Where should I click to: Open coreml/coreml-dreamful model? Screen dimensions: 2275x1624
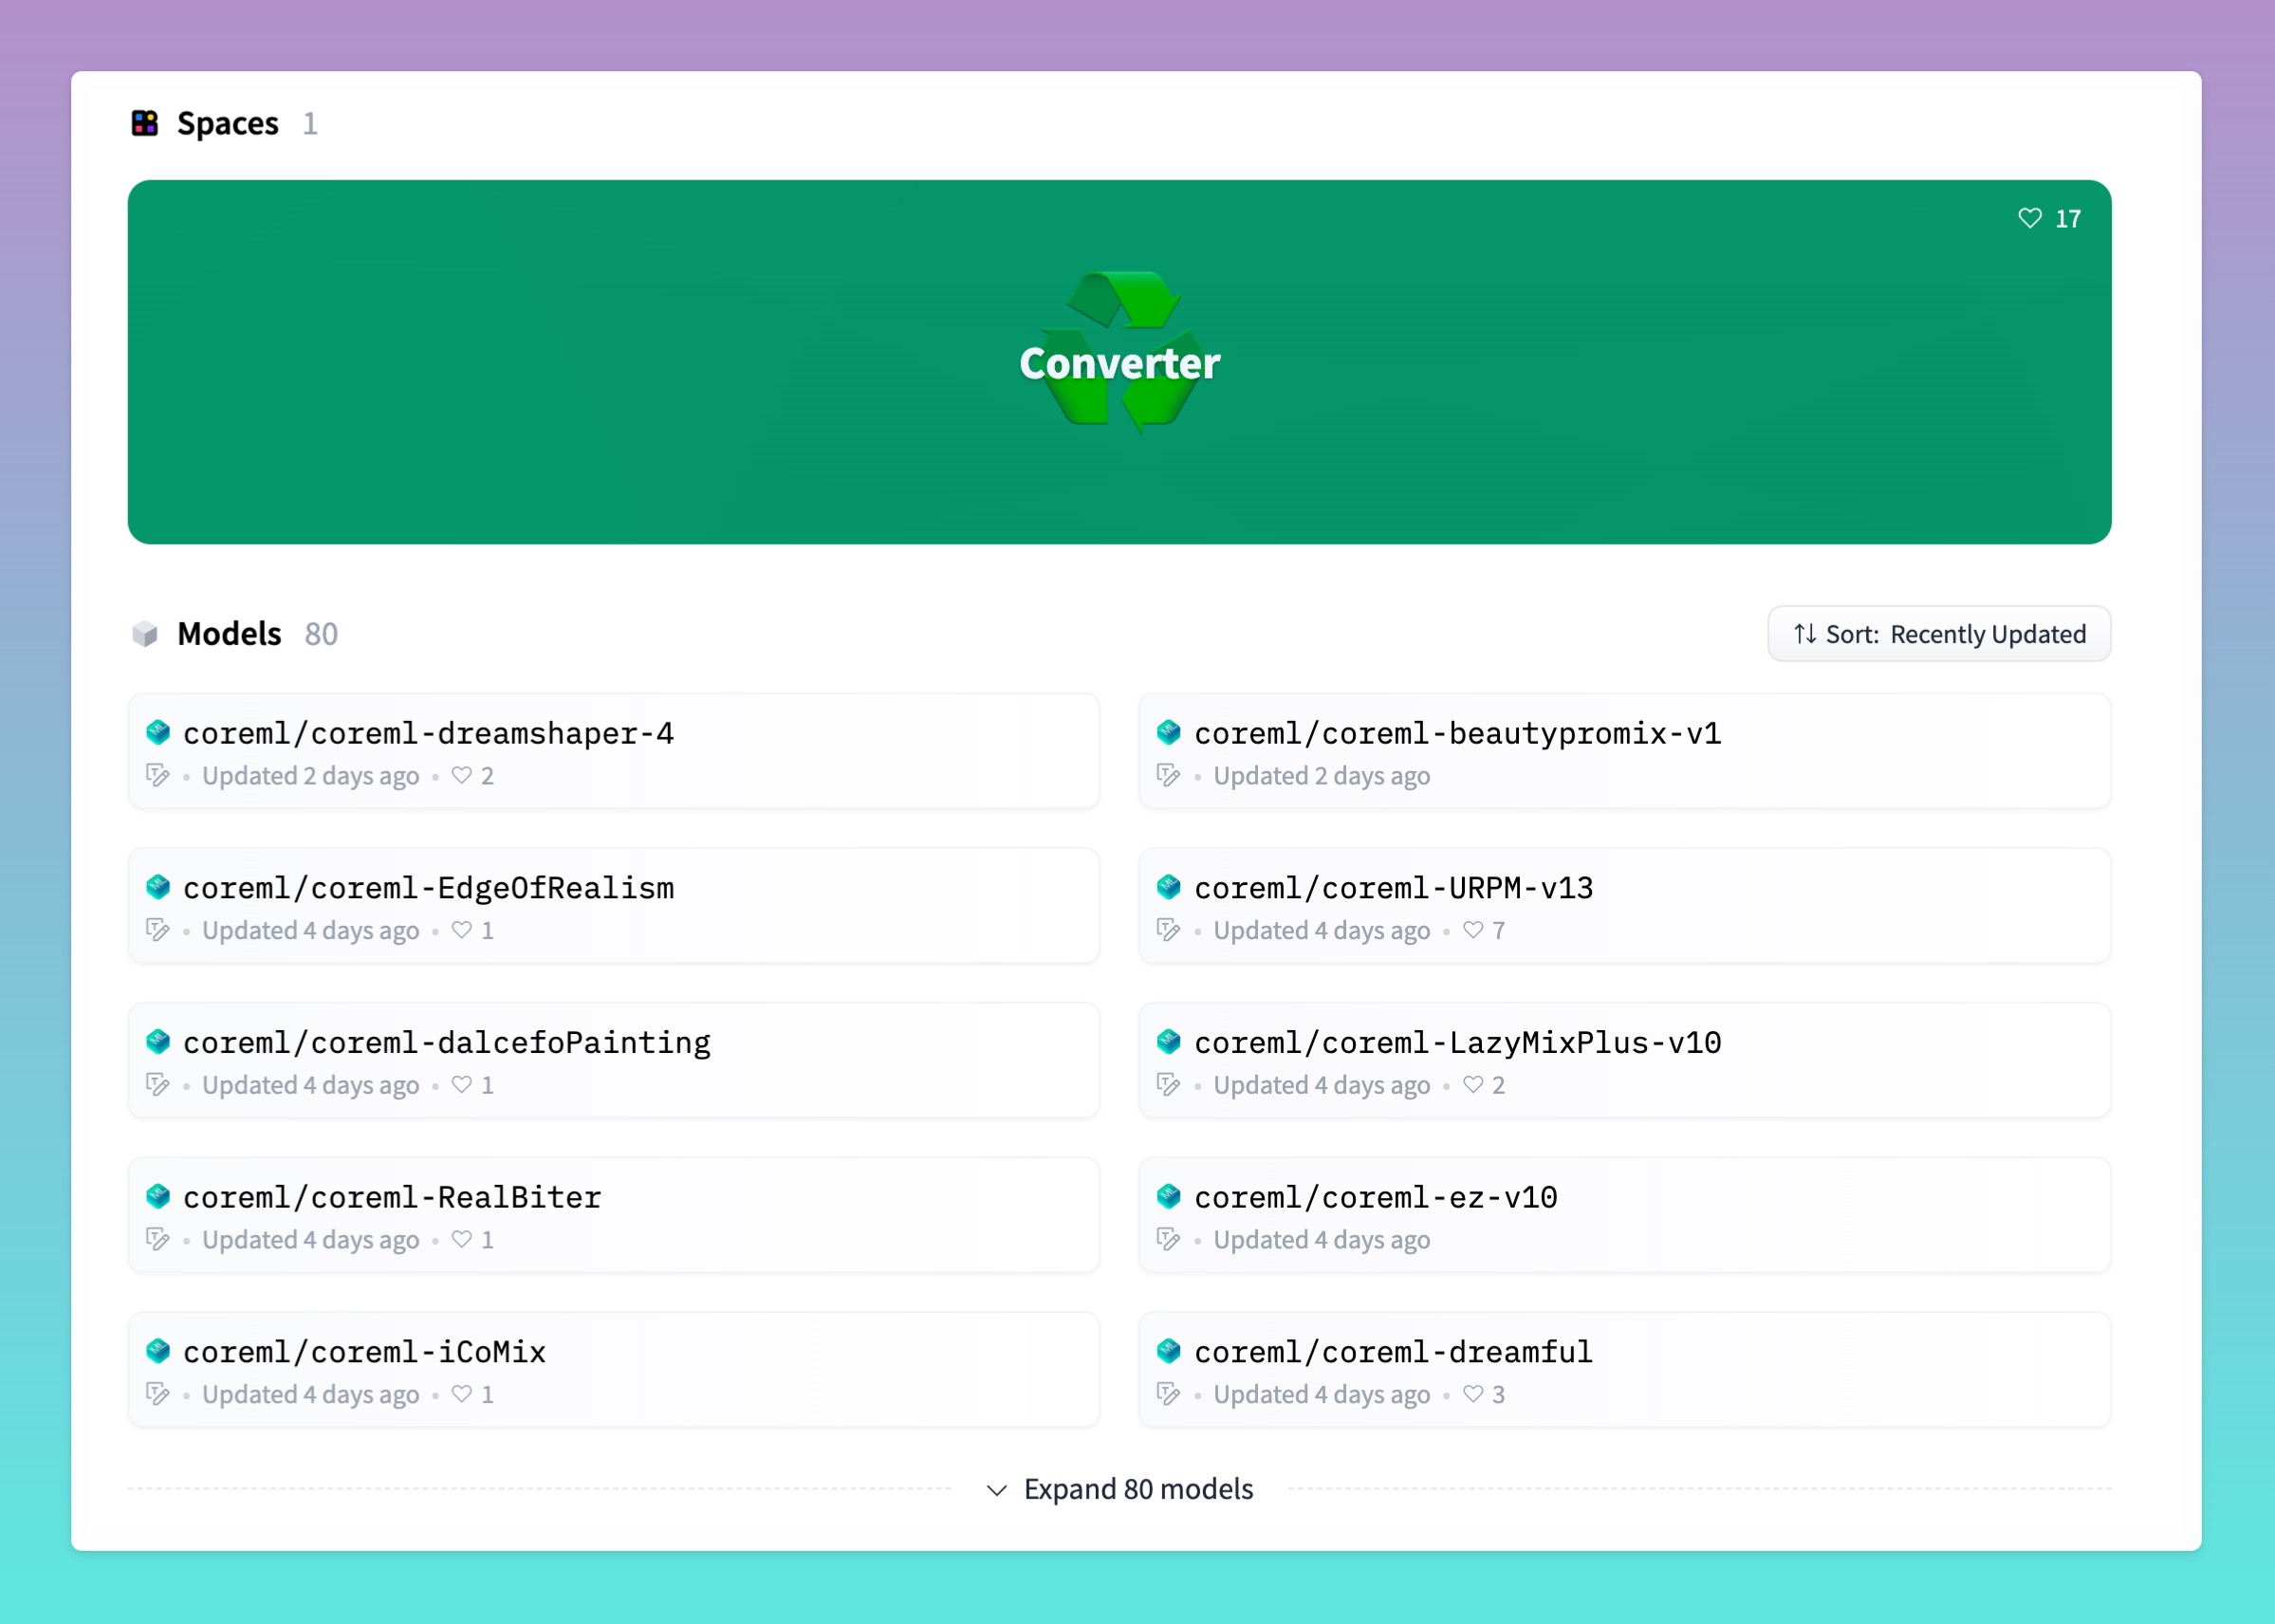(x=1624, y=1370)
